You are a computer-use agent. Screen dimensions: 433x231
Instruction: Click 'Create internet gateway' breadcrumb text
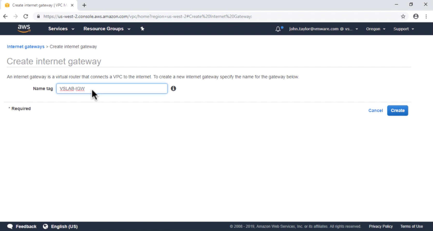pyautogui.click(x=73, y=47)
